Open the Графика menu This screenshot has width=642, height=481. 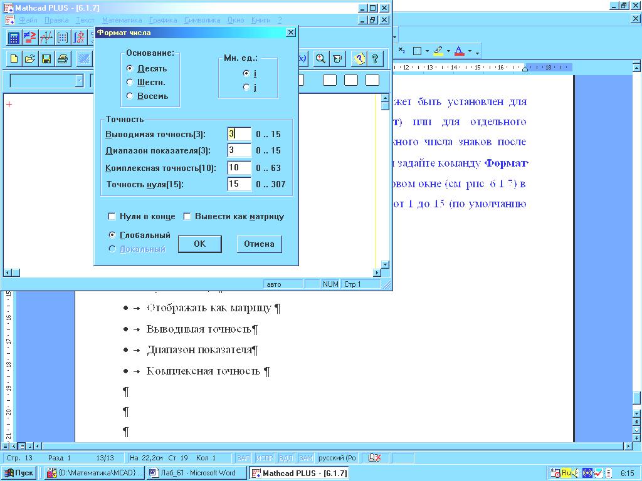click(163, 20)
